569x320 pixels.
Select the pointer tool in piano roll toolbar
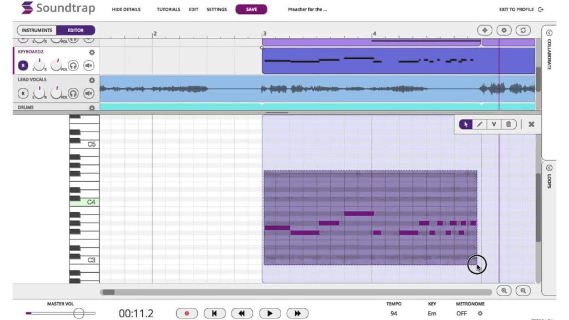pos(466,124)
